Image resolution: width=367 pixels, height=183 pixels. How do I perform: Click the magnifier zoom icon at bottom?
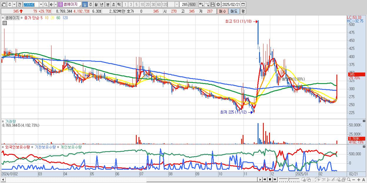point(349,179)
